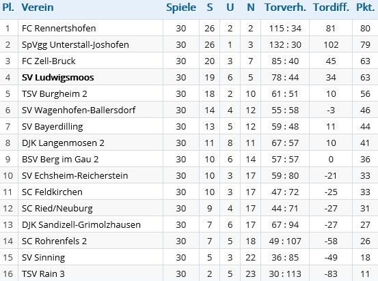Image resolution: width=378 pixels, height=281 pixels.
Task: Open SC Rohrenfels 2 entry
Action: [54, 241]
